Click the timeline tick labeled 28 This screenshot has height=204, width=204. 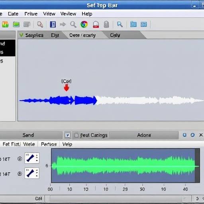pos(125,189)
